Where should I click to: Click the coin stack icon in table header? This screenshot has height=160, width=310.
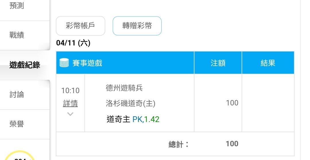[x=64, y=63]
